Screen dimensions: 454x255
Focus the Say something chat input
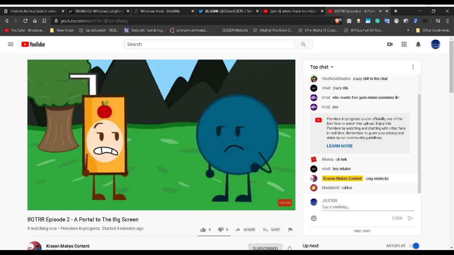tap(368, 207)
